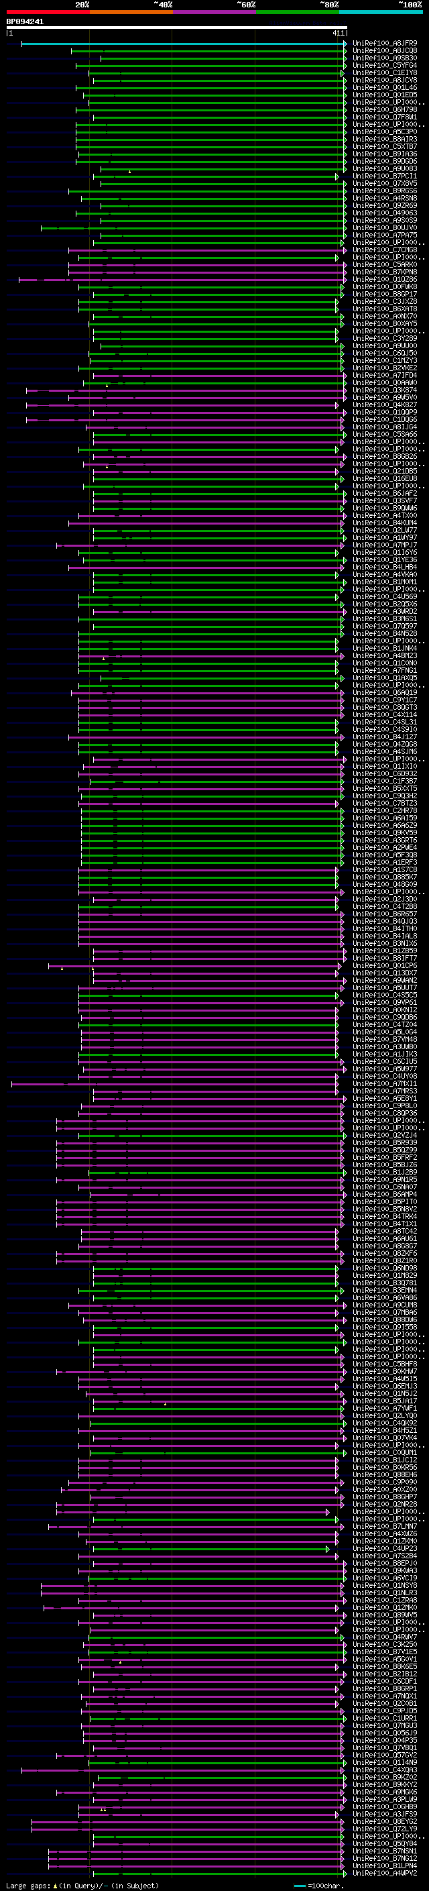Select the UniRef100_C4T2B8 entry
The height and width of the screenshot is (1891, 429).
pos(385,906)
